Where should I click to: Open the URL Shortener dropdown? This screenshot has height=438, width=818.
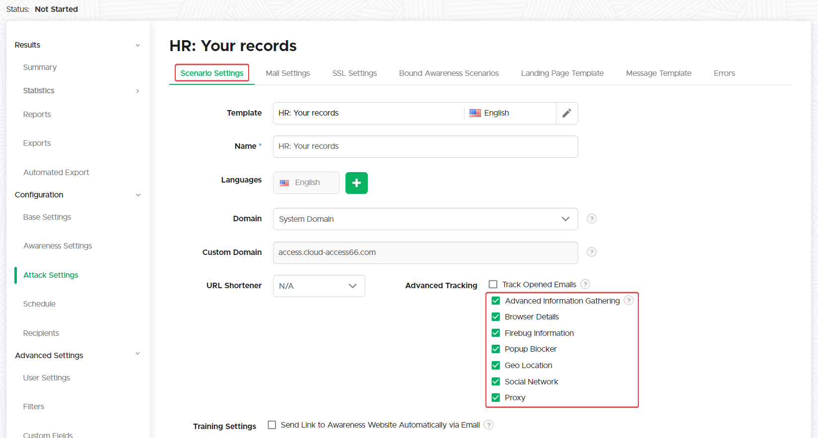pyautogui.click(x=319, y=286)
